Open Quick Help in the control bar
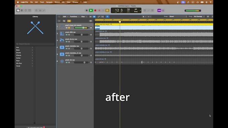228x128 pixels. point(26,10)
